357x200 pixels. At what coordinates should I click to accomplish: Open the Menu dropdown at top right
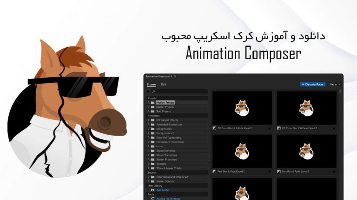pos(335,84)
